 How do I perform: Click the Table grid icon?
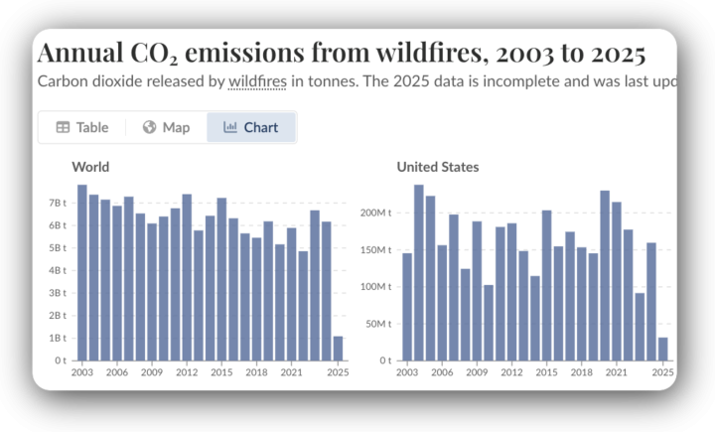[63, 127]
